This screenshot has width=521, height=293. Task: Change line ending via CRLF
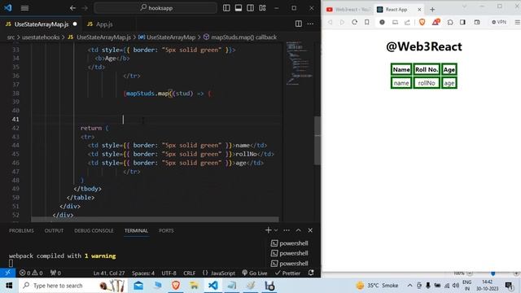tap(190, 273)
